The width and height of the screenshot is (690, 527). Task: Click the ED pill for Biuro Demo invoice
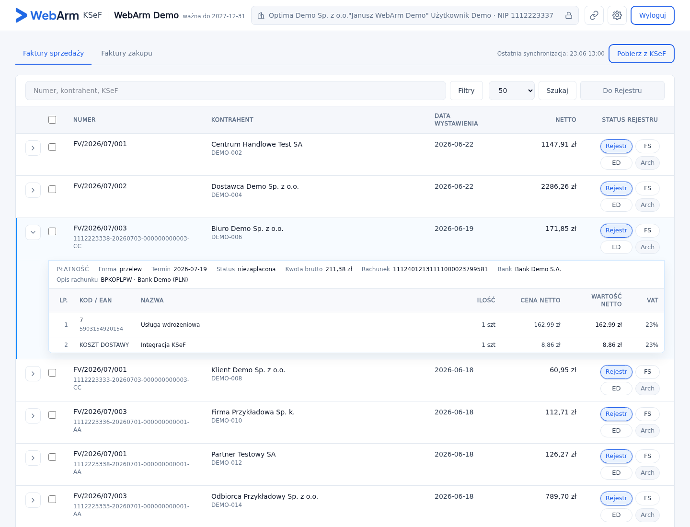click(x=616, y=247)
